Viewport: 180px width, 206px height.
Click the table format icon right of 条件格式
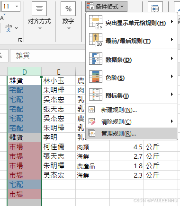coord(155,8)
